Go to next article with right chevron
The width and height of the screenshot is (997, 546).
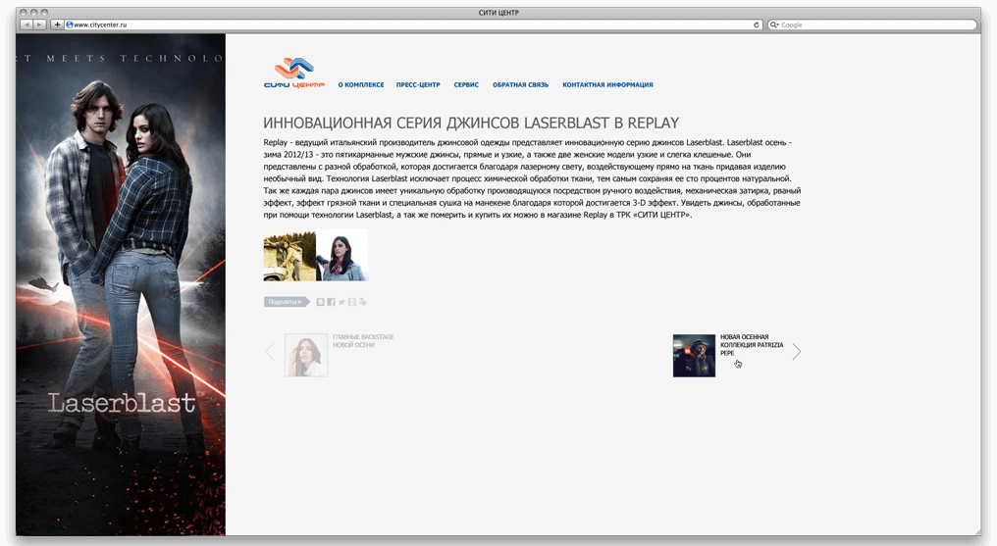tap(796, 352)
